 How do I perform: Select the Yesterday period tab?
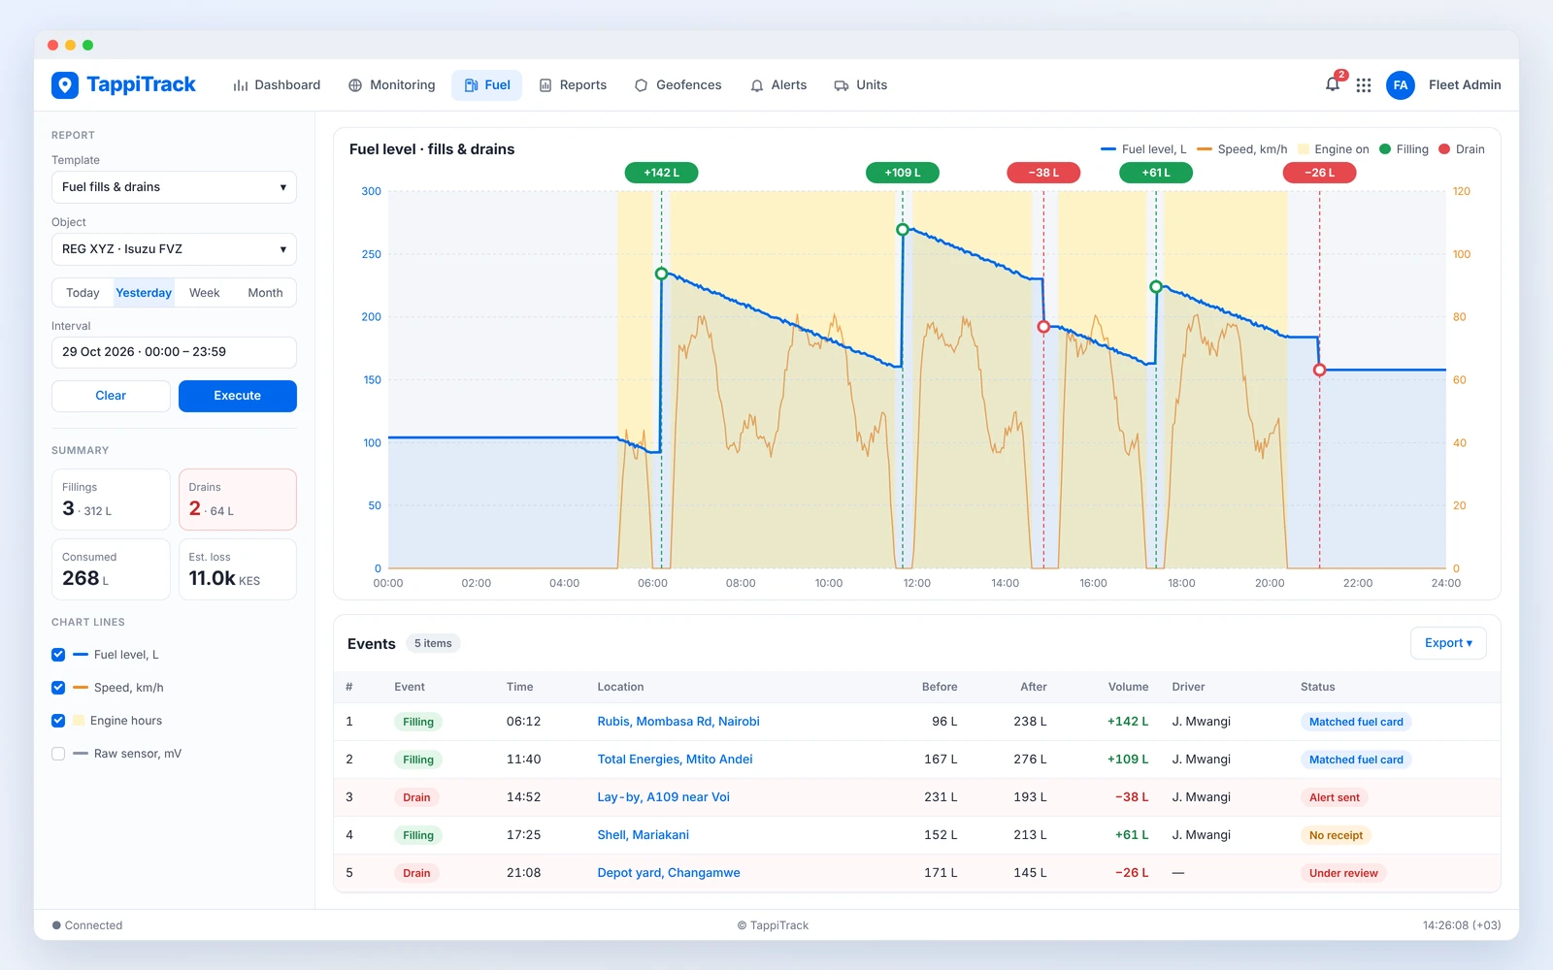pyautogui.click(x=144, y=293)
